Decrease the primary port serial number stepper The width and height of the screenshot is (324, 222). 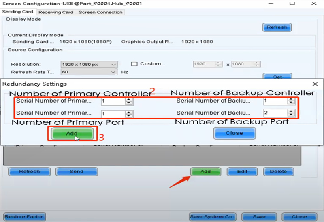[129, 116]
